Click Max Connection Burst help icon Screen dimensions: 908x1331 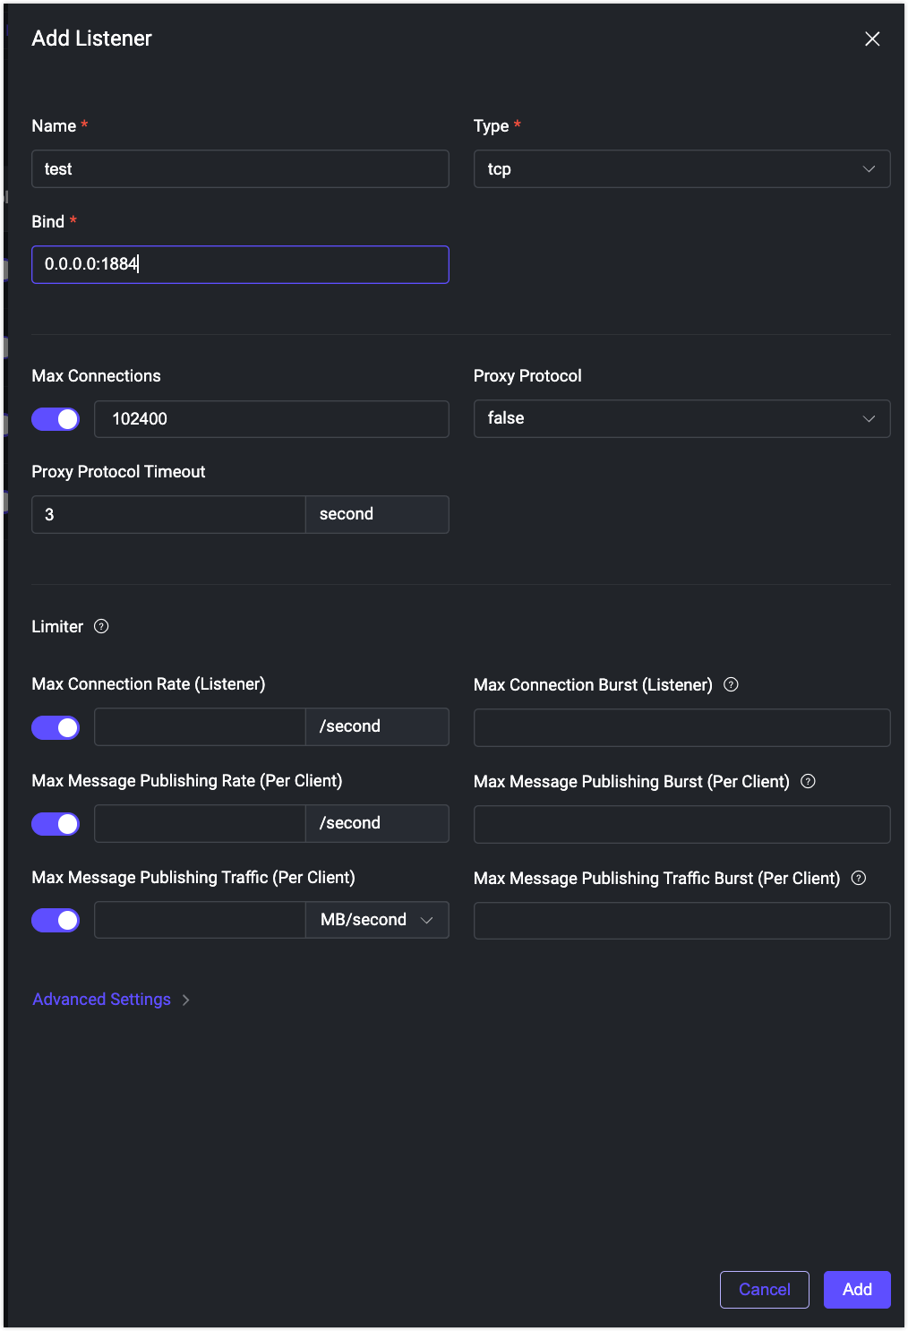click(731, 684)
